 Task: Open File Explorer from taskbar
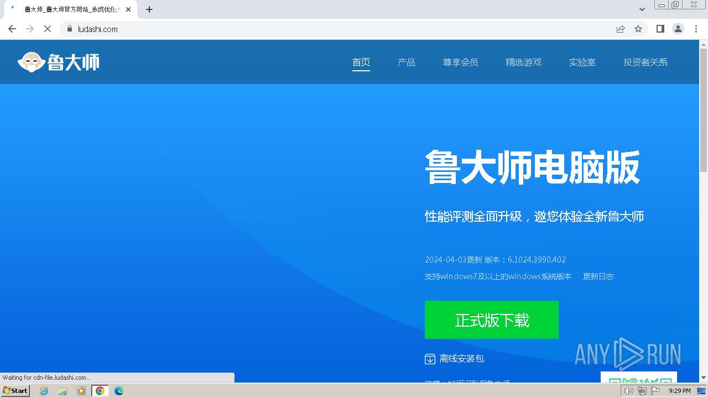tap(63, 391)
